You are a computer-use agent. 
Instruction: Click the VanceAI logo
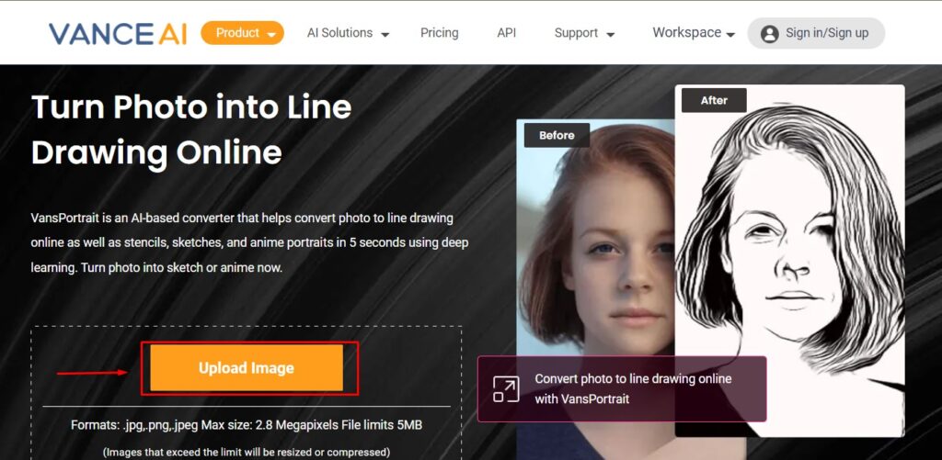tap(118, 34)
